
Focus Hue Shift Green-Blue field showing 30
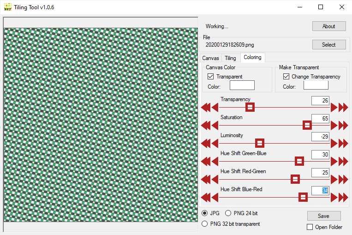[x=320, y=154]
